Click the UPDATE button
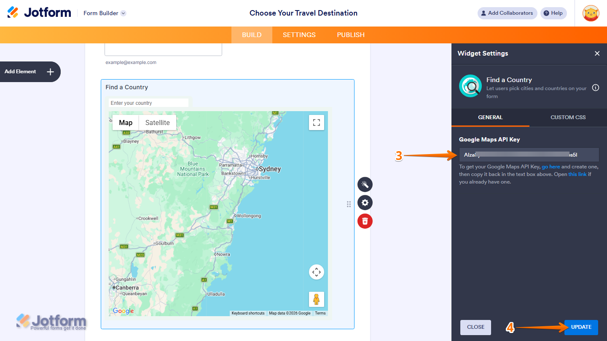This screenshot has height=341, width=607. coord(581,327)
